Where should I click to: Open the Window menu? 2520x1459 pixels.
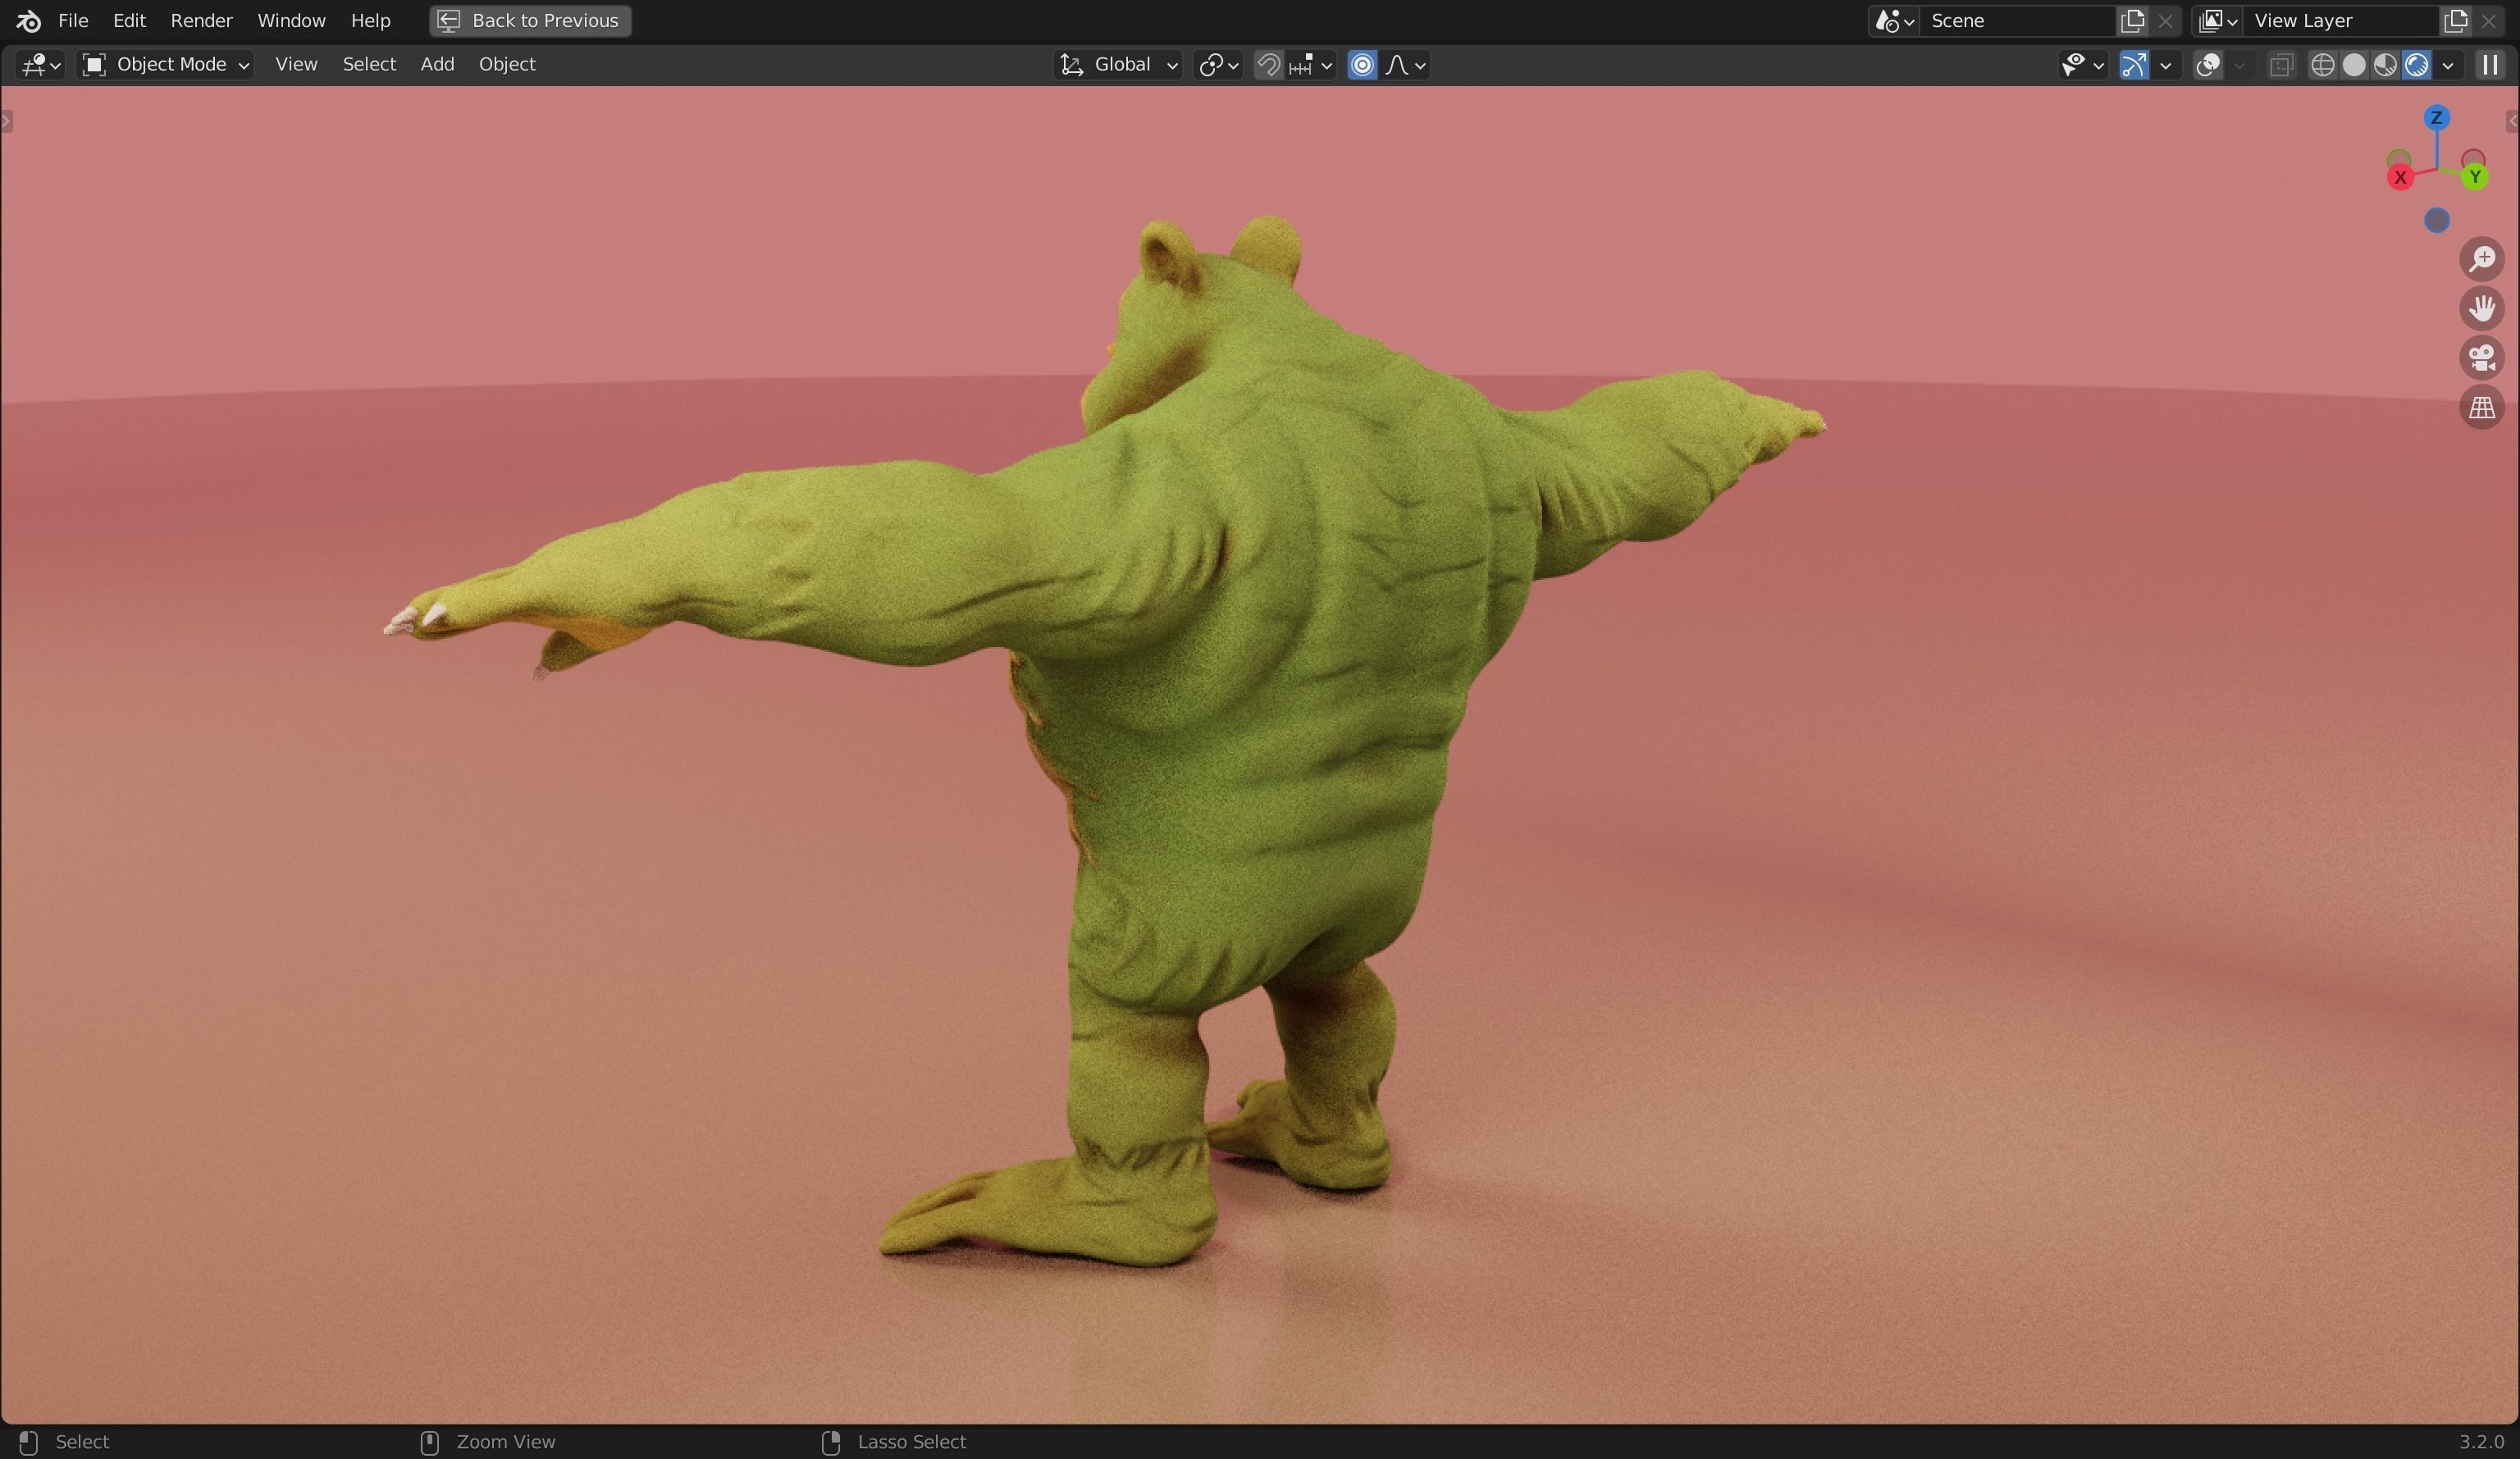click(x=291, y=20)
